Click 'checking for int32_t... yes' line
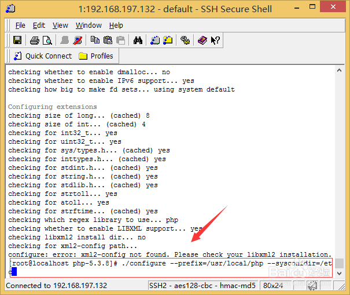This screenshot has width=350, height=295. click(x=62, y=133)
